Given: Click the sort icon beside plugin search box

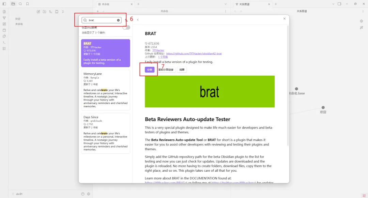Looking at the screenshot, I should point(126,20).
